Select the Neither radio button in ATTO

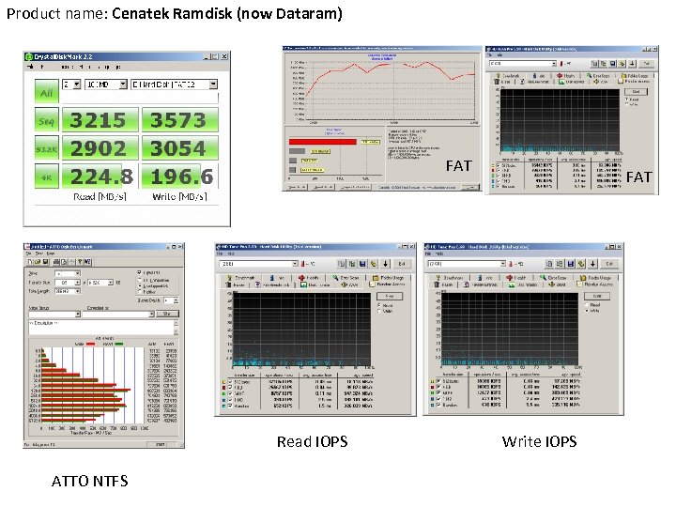click(139, 291)
